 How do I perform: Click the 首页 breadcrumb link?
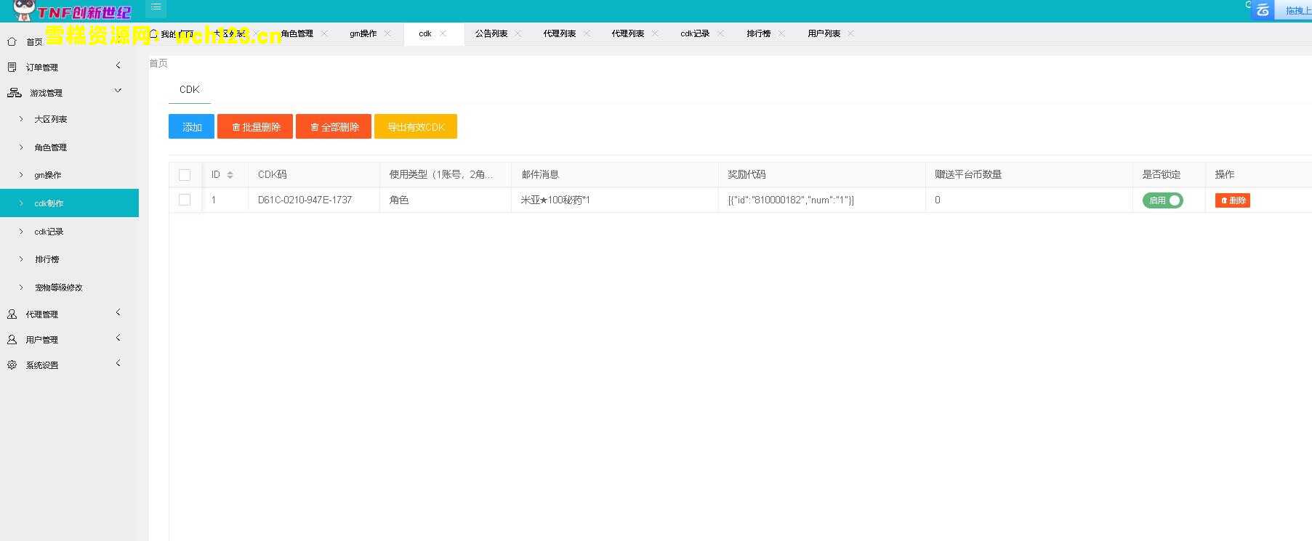pyautogui.click(x=158, y=63)
